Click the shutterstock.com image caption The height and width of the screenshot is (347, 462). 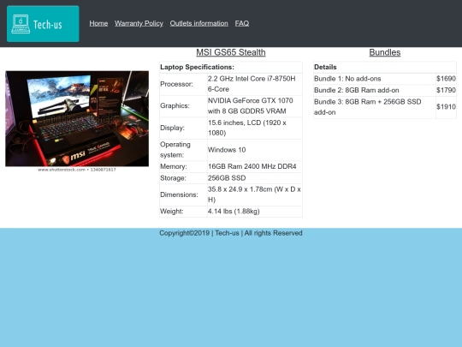pyautogui.click(x=77, y=170)
